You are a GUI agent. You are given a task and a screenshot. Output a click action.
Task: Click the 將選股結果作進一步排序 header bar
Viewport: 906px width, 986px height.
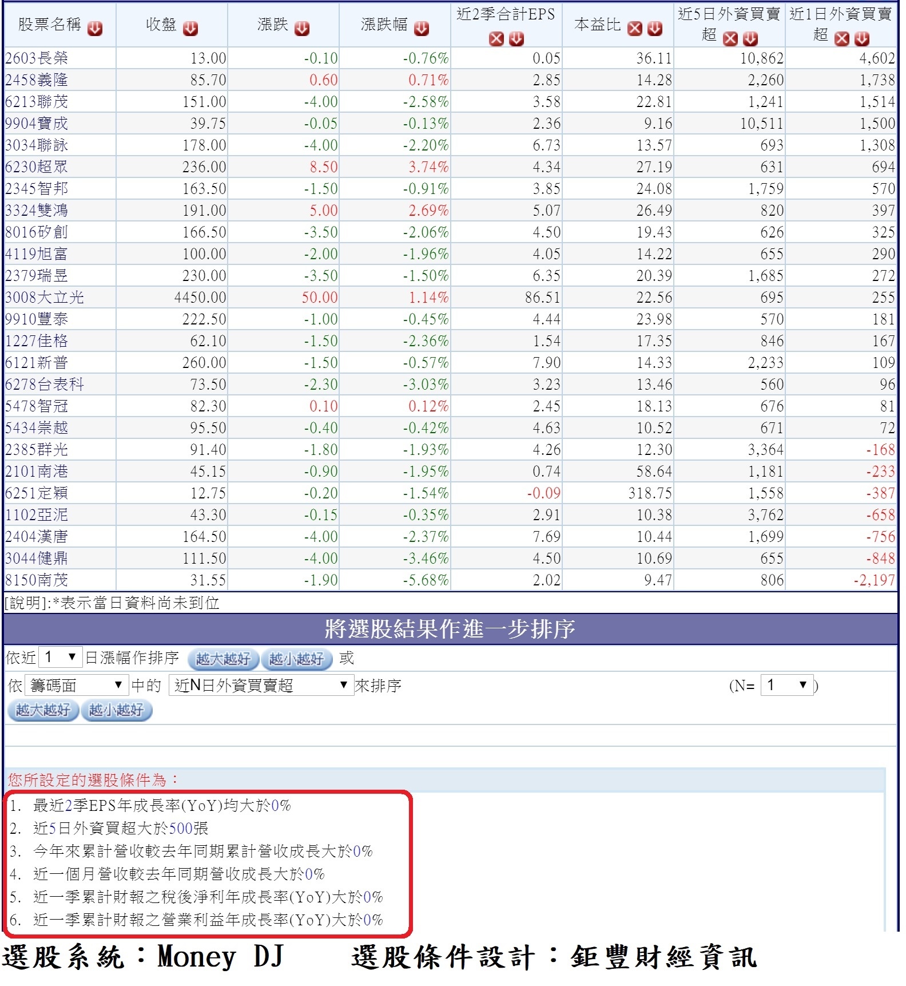pos(450,629)
